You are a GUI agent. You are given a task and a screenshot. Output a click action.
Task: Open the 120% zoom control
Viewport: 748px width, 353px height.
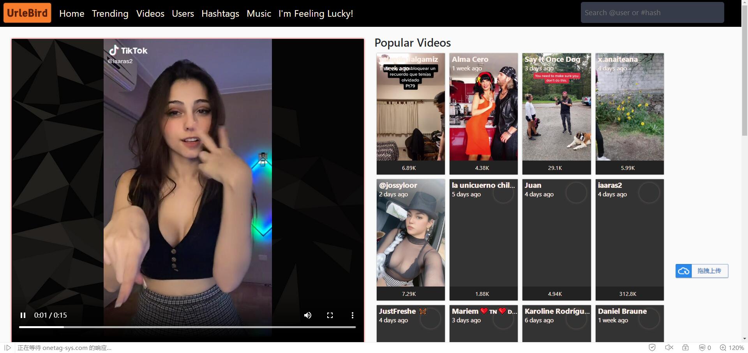(x=732, y=348)
